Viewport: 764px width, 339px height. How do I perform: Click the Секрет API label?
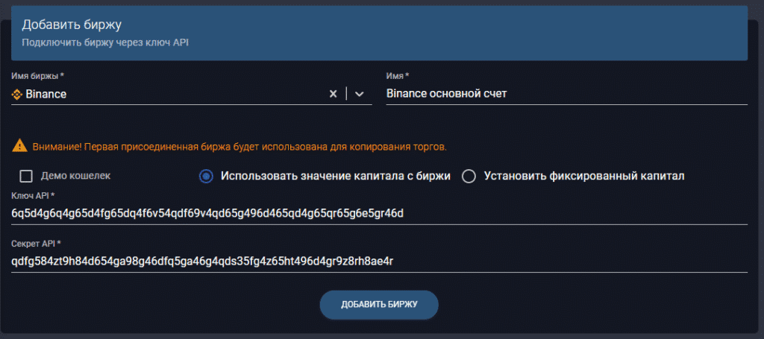[x=35, y=243]
